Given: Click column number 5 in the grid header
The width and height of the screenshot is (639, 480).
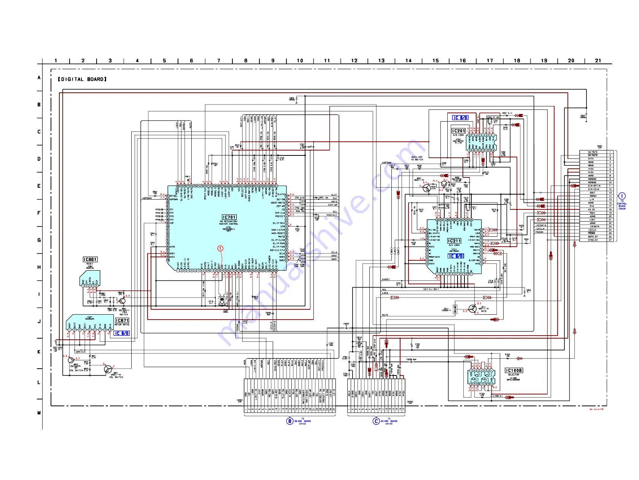Looking at the screenshot, I should (x=164, y=60).
